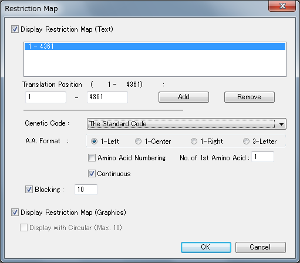Confirm with the OK button

206,247
